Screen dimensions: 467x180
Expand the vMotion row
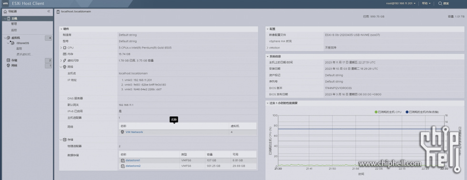click(267, 47)
